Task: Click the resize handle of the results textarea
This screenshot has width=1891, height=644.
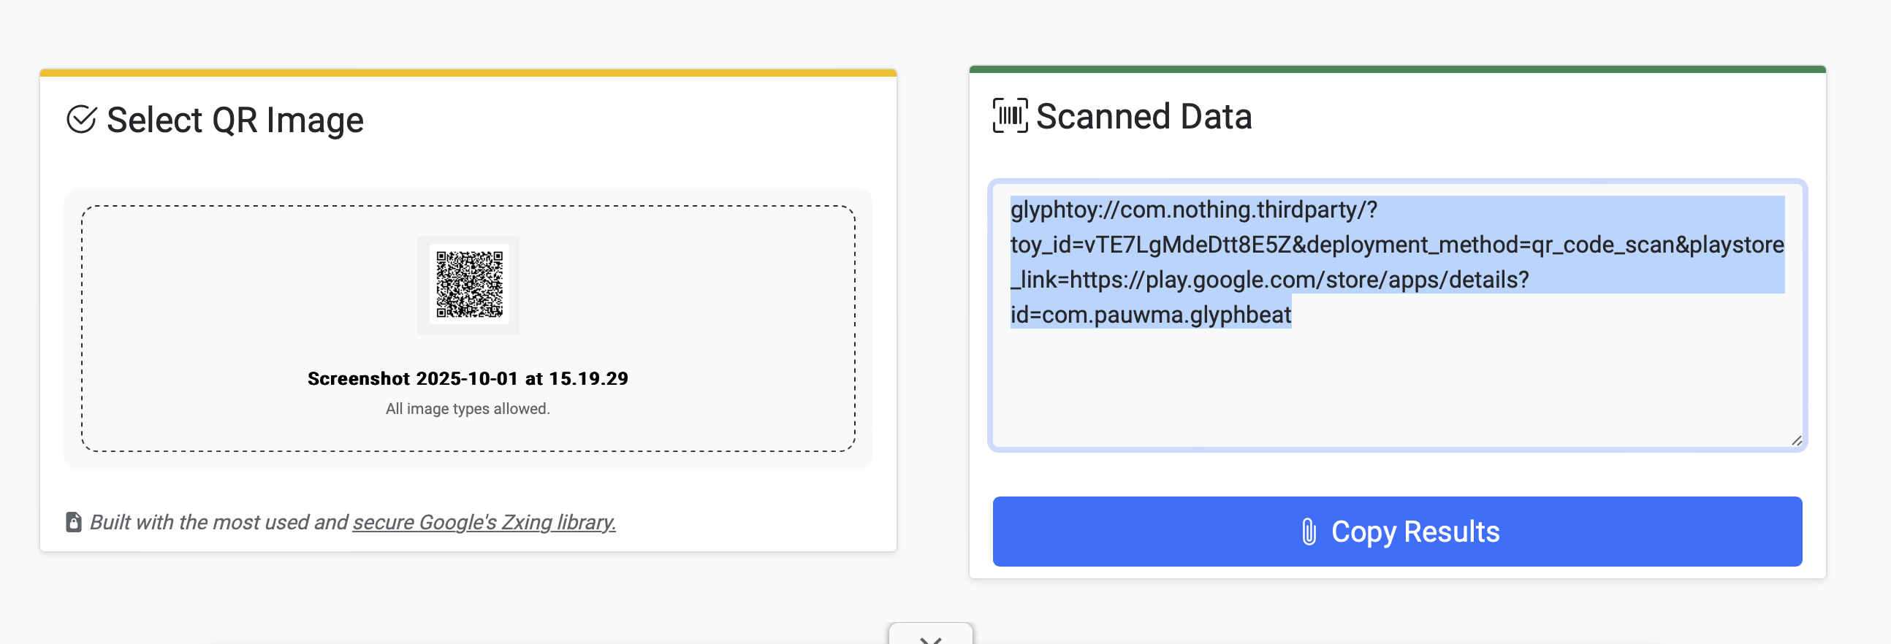Action: pyautogui.click(x=1795, y=440)
